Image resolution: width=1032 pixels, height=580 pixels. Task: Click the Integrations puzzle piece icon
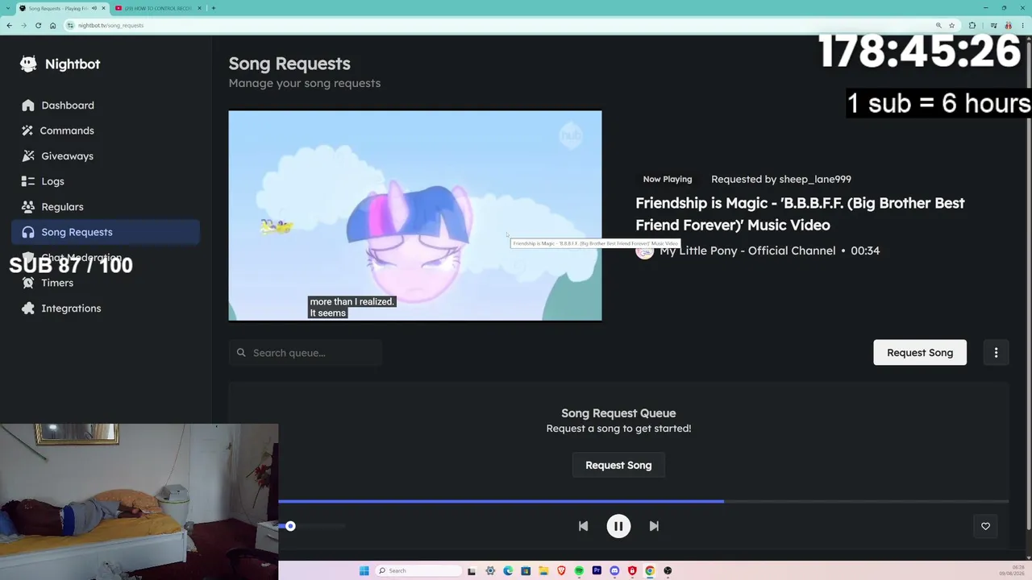click(28, 309)
